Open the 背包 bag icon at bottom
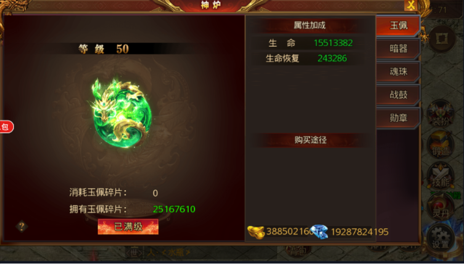This screenshot has height=264, width=464. (x=297, y=251)
